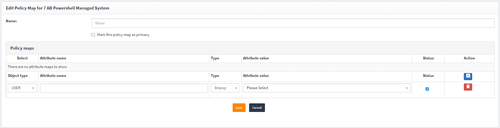Click the Status header in the top header row

pyautogui.click(x=428, y=58)
